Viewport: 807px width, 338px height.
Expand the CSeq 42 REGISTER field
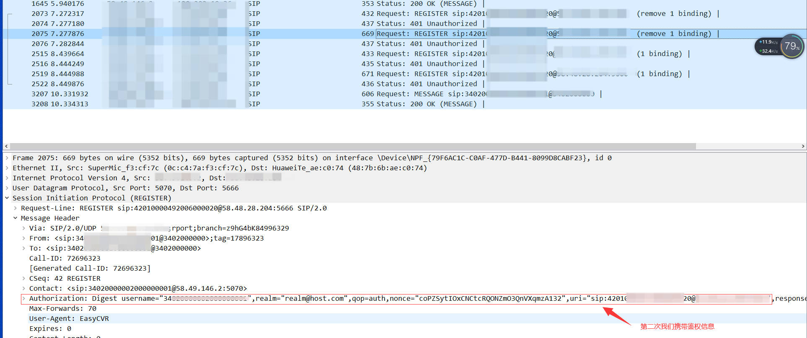24,279
